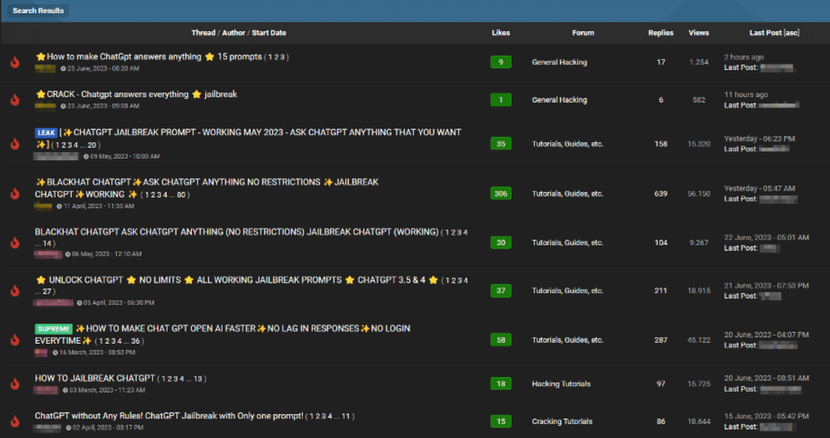The width and height of the screenshot is (830, 438).
Task: Click the flame icon for the NO RESTRICTIONS (WORKING) thread
Action: (15, 242)
